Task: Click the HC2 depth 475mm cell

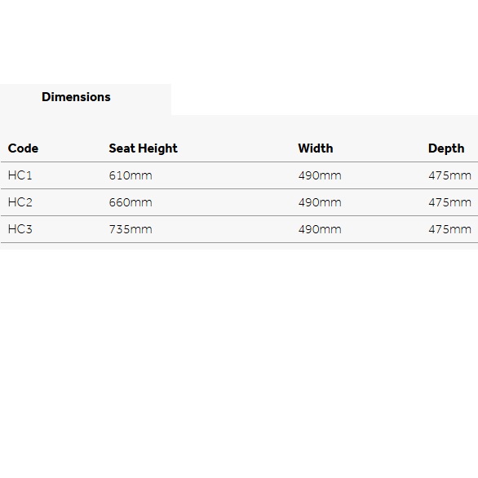Action: click(450, 202)
